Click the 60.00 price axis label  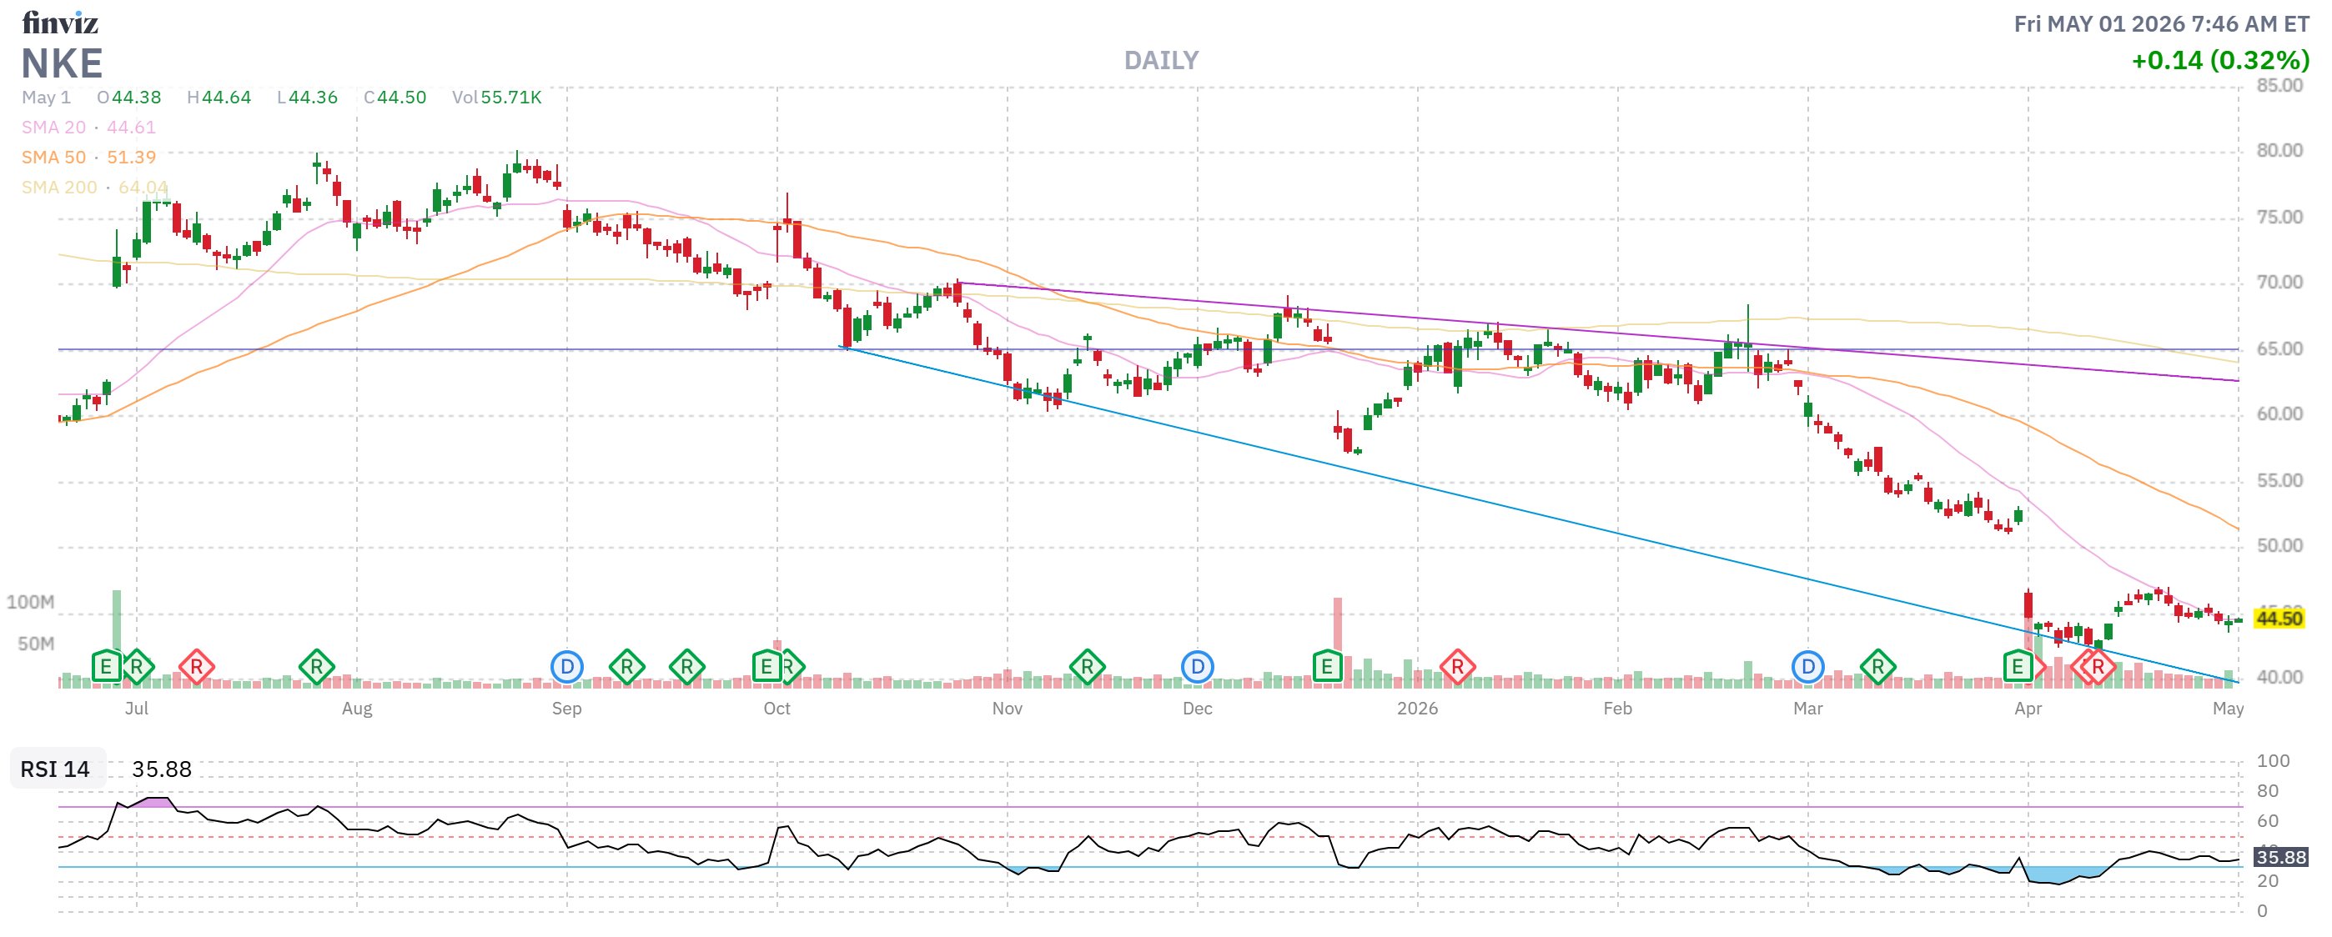click(x=2279, y=414)
